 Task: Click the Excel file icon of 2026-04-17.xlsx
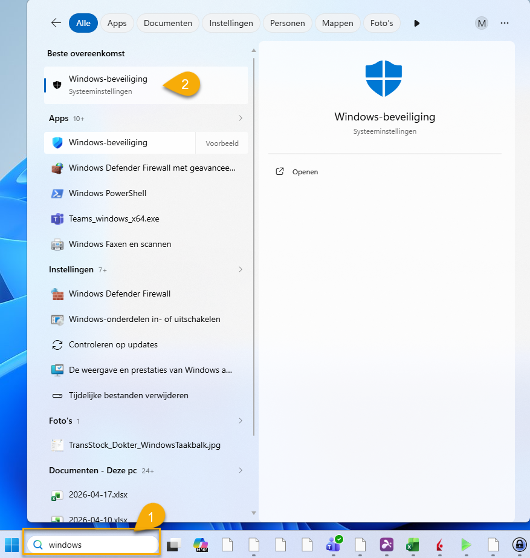tap(57, 495)
